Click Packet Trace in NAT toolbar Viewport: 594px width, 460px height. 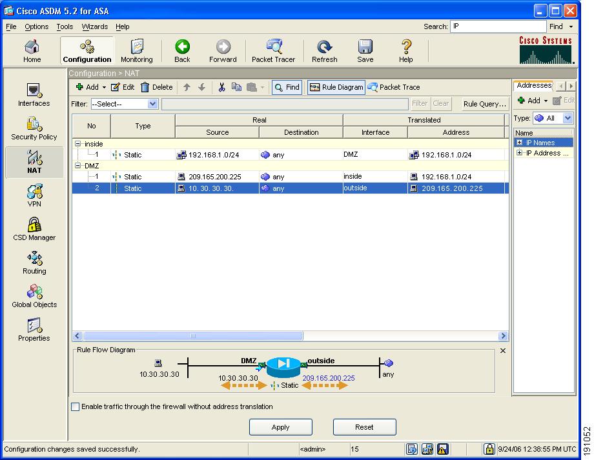tap(394, 87)
